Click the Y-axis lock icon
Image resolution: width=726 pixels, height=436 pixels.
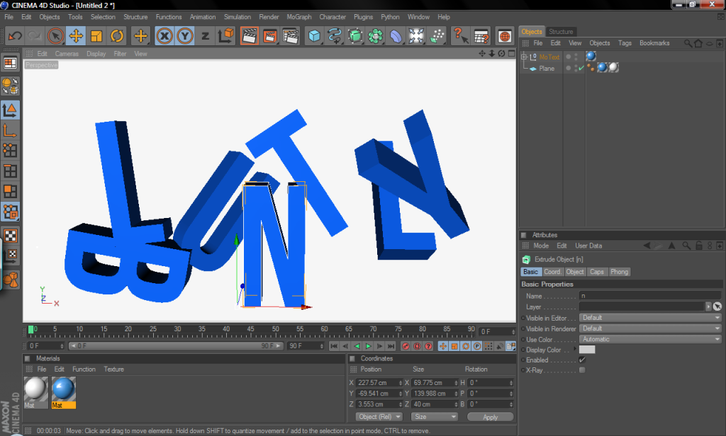point(185,35)
